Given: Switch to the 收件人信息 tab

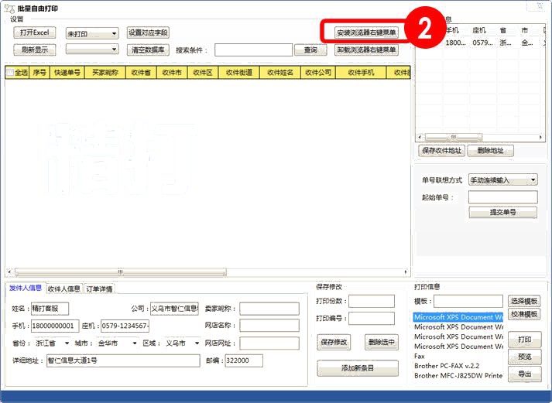Looking at the screenshot, I should [63, 289].
